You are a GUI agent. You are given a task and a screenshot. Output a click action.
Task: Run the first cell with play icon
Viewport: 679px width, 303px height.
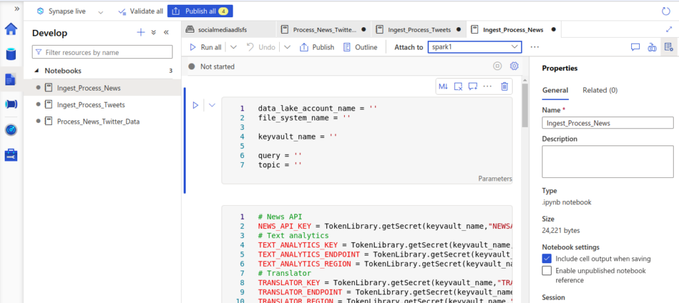tap(196, 105)
